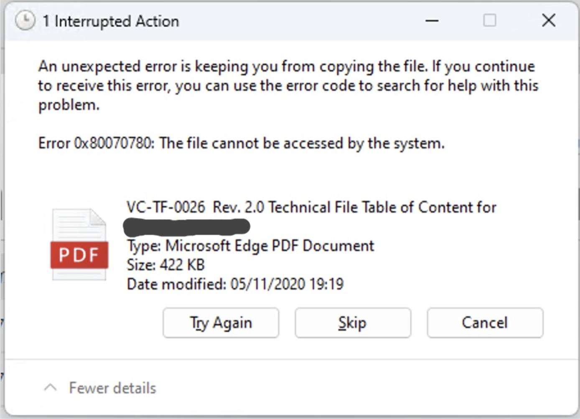The height and width of the screenshot is (419, 580).
Task: Click the Date modified 05/11/2020 line
Action: 235,284
